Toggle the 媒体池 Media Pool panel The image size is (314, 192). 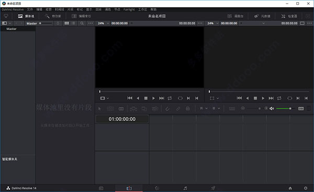(x=26, y=16)
